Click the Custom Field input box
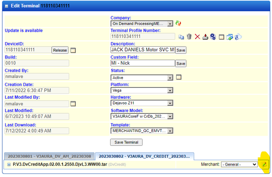Image resolution: width=272 pixels, height=177 pixels. [x=143, y=63]
